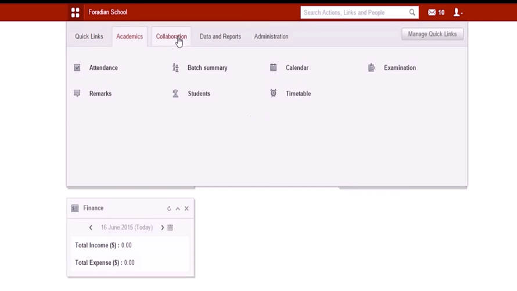The image size is (517, 291).
Task: Click the Examination icon
Action: 372,68
